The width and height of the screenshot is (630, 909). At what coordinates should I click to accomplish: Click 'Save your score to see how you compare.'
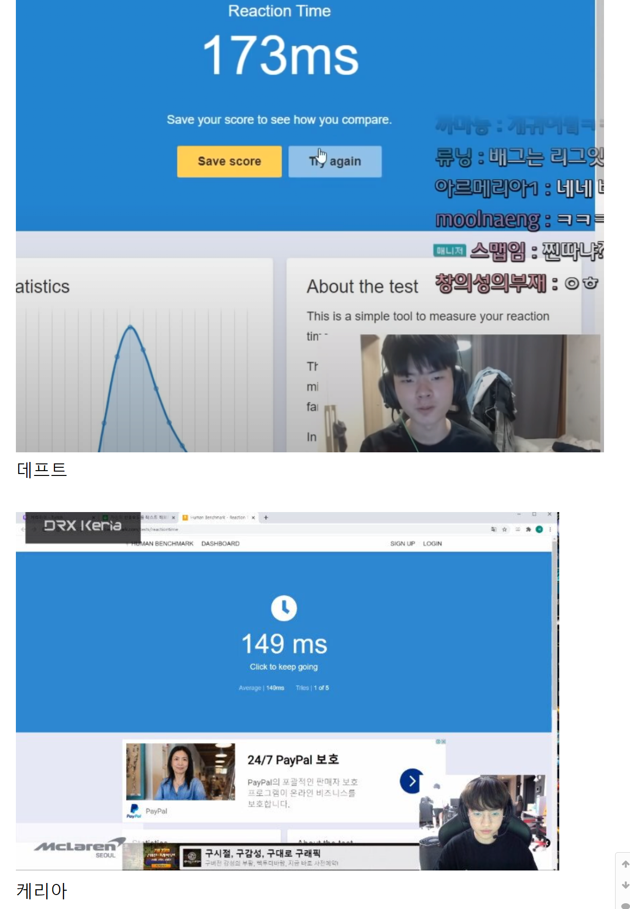279,119
